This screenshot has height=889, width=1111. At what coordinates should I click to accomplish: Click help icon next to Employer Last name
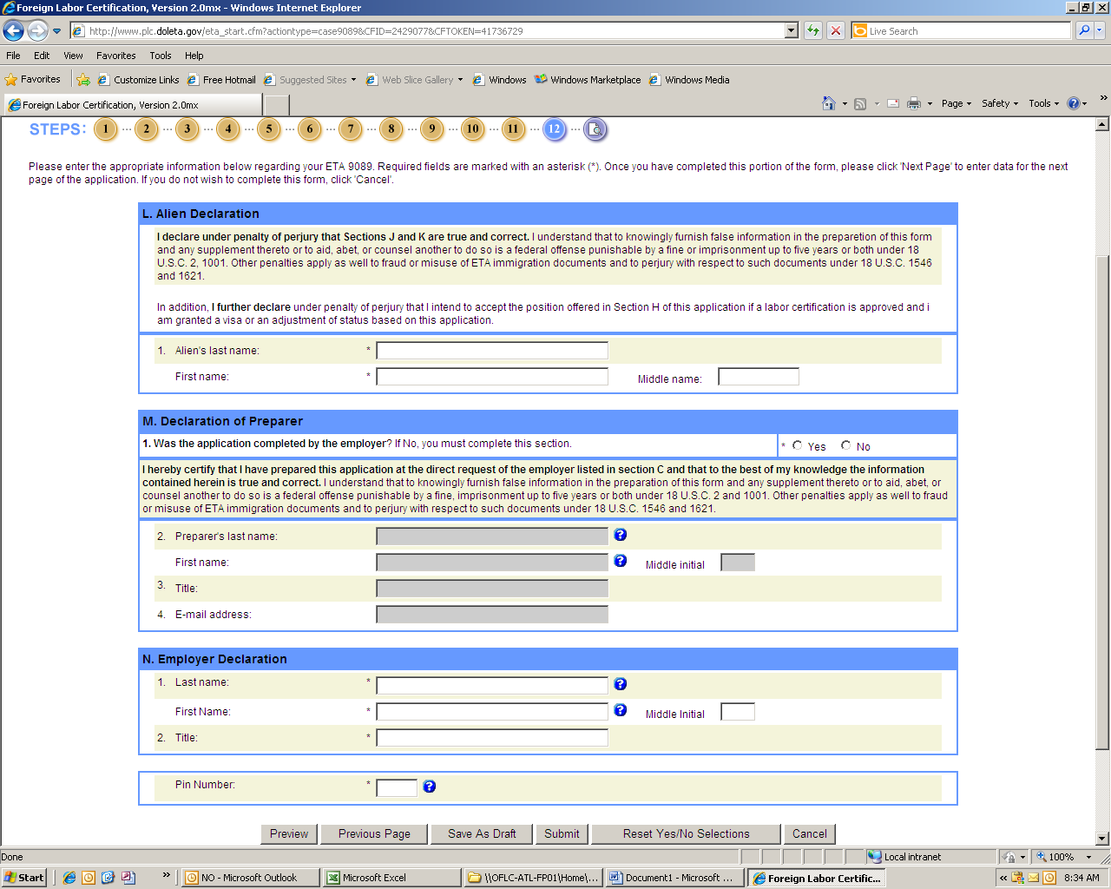pyautogui.click(x=620, y=684)
